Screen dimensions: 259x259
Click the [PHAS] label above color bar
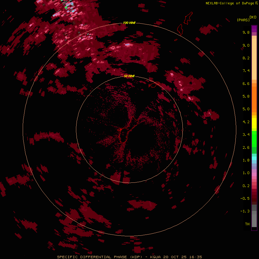[x=243, y=20]
